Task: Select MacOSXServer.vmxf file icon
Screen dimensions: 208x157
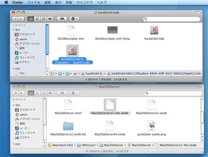Action: [68, 104]
